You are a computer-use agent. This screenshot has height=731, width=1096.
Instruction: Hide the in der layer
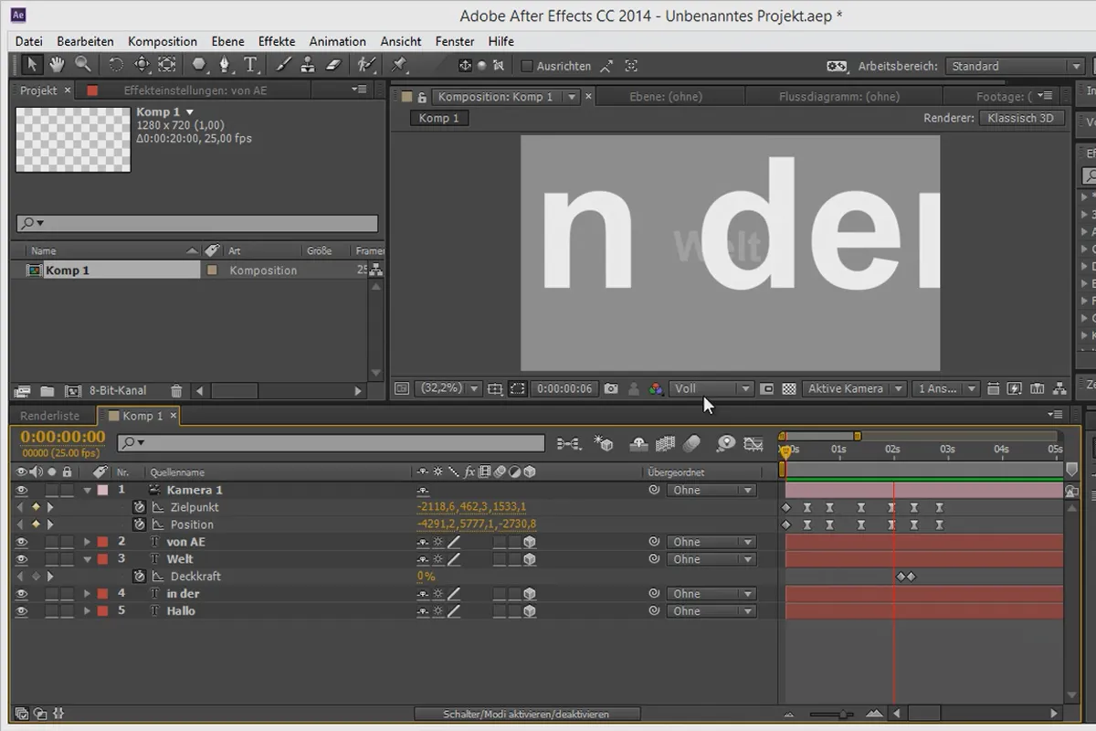[21, 594]
